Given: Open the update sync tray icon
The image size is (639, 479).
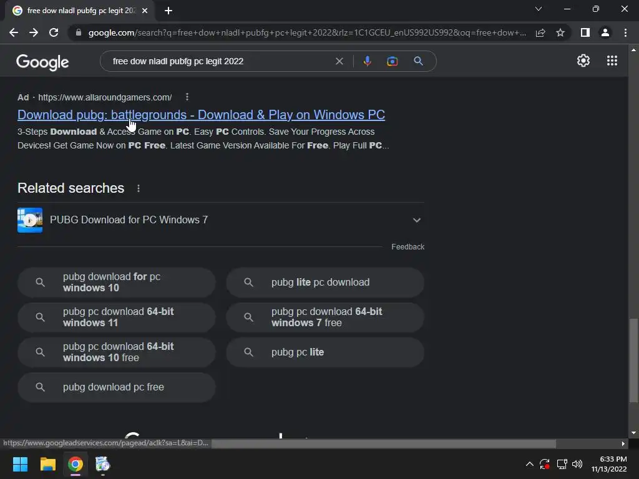Looking at the screenshot, I should (544, 464).
